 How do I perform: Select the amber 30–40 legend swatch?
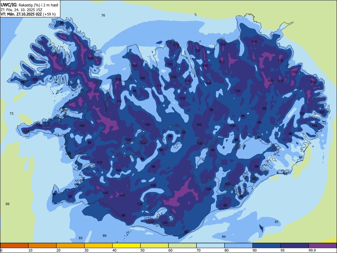(x=98, y=246)
